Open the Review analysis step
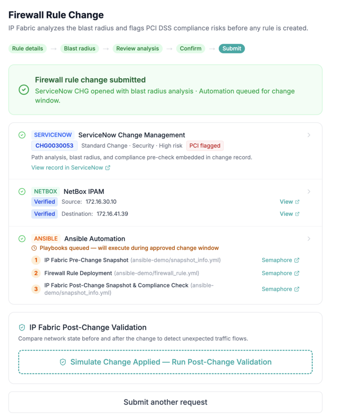 coord(138,48)
